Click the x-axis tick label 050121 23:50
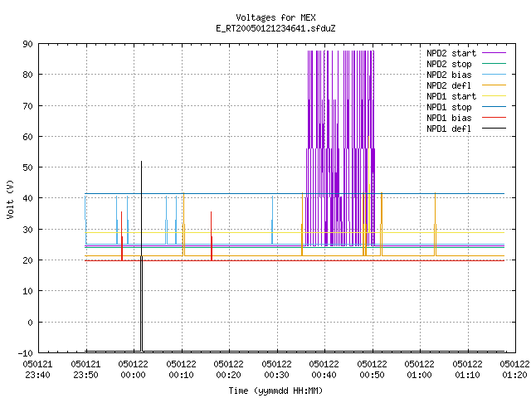Screen dimensions: 531x398 point(85,370)
